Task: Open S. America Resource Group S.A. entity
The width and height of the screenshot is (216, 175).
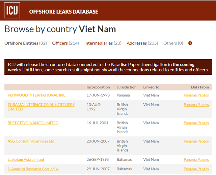Action: click(33, 169)
